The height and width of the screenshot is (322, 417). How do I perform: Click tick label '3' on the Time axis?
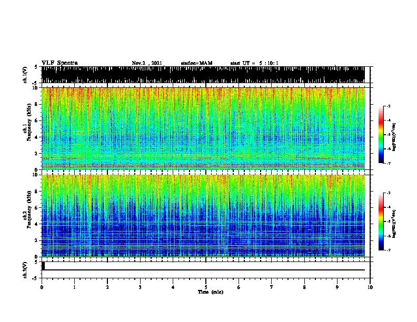140,287
